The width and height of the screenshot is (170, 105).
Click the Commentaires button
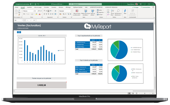[x=145, y=7]
